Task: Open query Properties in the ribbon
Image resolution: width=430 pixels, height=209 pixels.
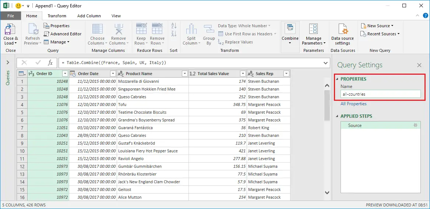Action: (x=56, y=26)
